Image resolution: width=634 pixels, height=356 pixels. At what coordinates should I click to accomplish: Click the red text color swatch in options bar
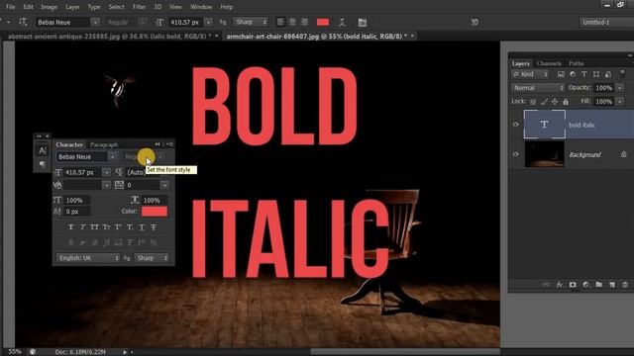coord(323,22)
